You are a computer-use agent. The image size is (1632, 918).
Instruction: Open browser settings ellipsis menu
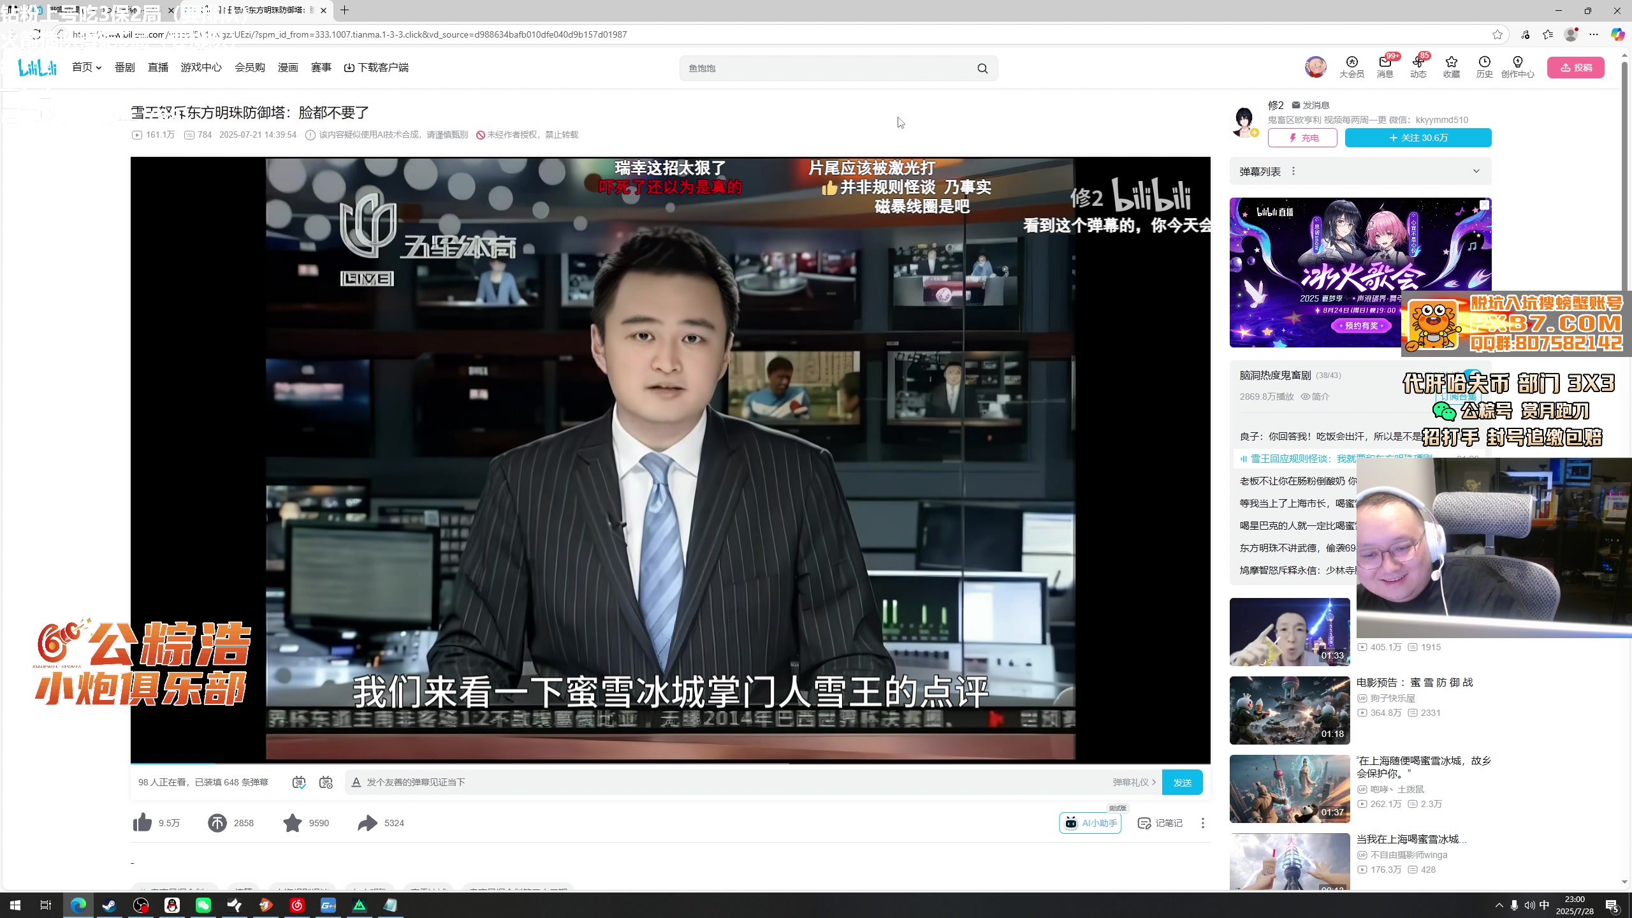(x=1594, y=34)
